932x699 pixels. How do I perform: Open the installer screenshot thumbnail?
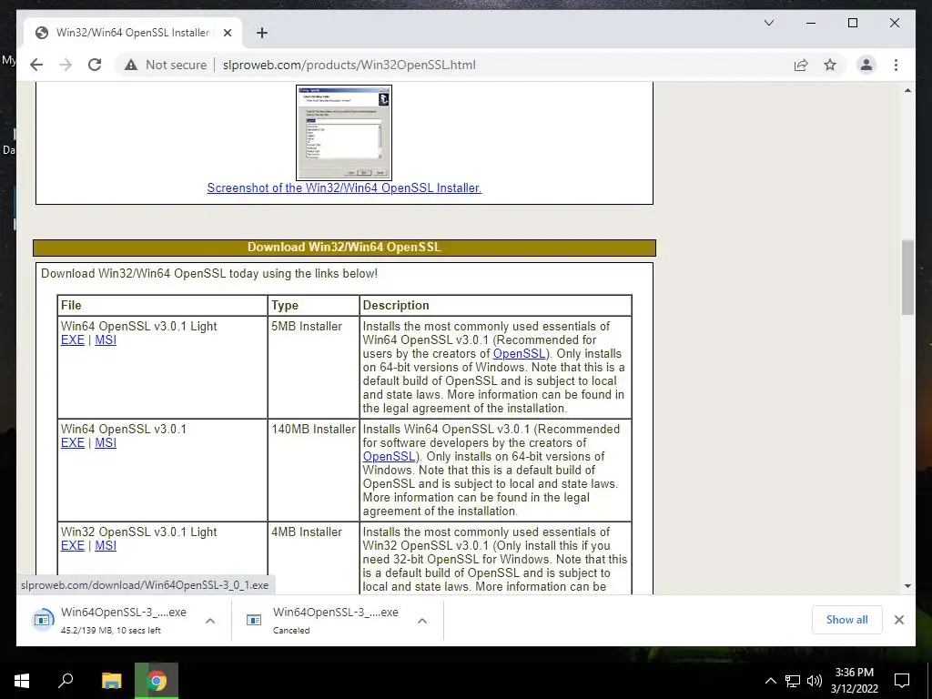[x=343, y=133]
